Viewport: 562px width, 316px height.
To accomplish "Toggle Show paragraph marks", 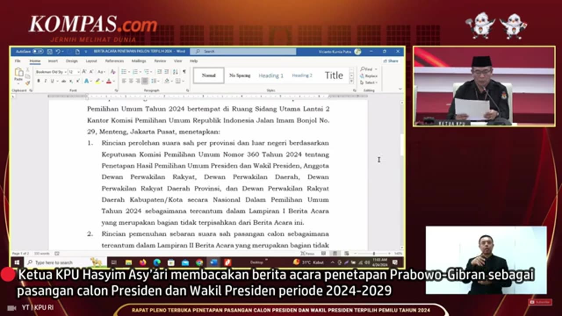I will tap(184, 72).
